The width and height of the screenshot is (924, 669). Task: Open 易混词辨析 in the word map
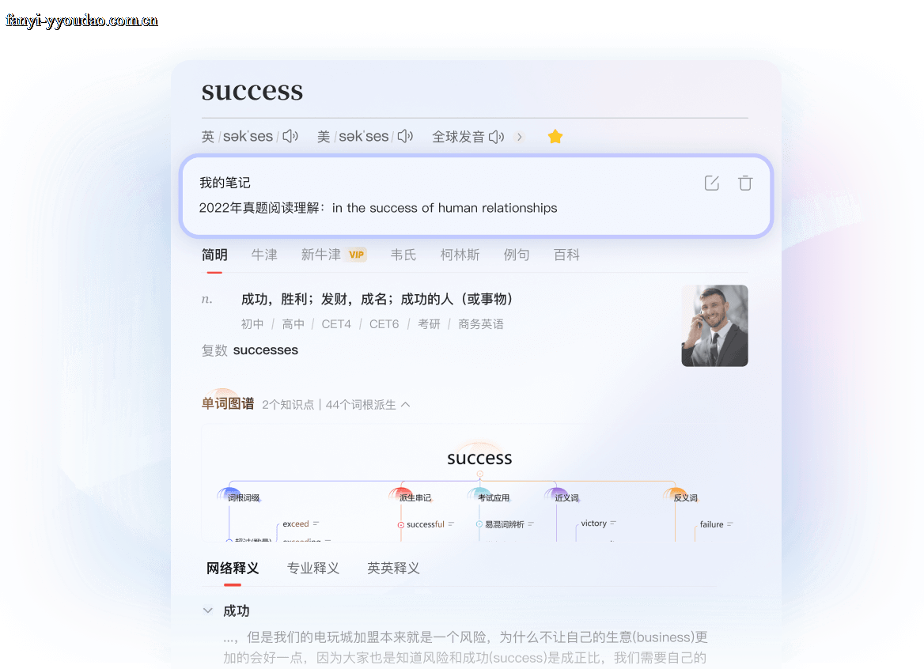click(x=505, y=524)
